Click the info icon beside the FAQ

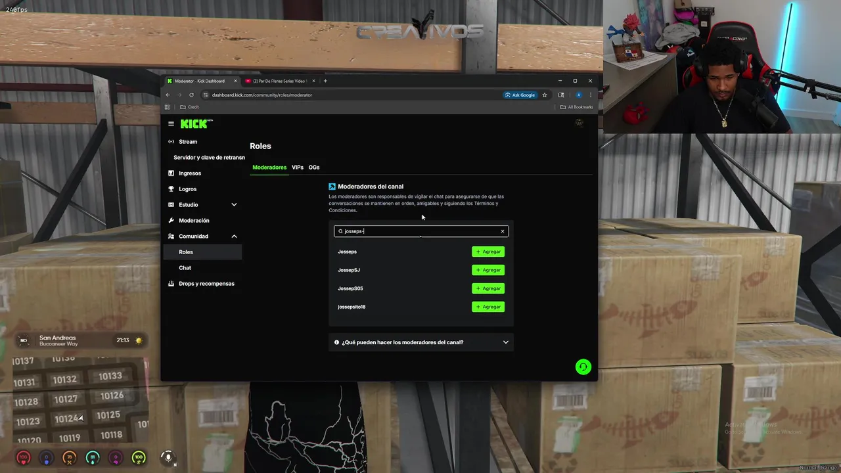pos(337,342)
